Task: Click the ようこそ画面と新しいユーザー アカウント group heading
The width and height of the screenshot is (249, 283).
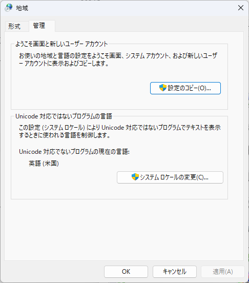Action: coord(61,44)
